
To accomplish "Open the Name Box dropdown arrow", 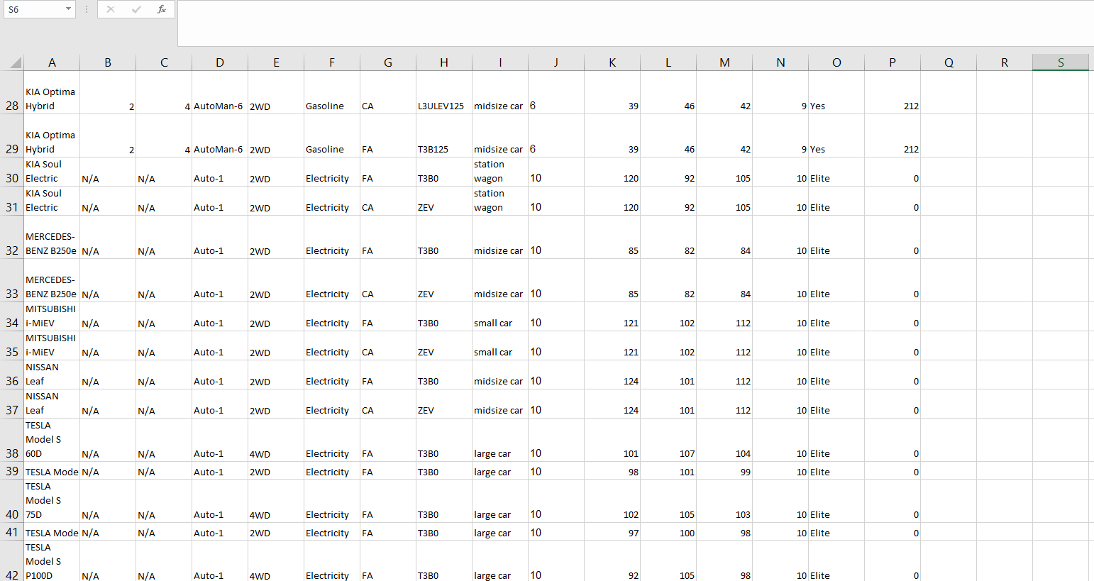I will [67, 9].
